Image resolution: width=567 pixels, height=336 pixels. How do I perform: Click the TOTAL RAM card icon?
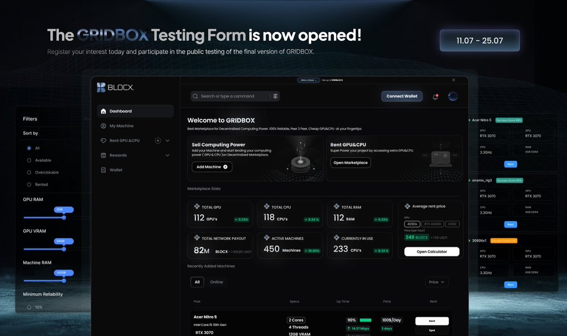(x=336, y=207)
